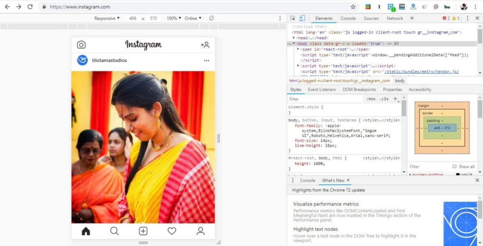Open the Instagram camera icon
The width and height of the screenshot is (483, 246).
(x=81, y=45)
